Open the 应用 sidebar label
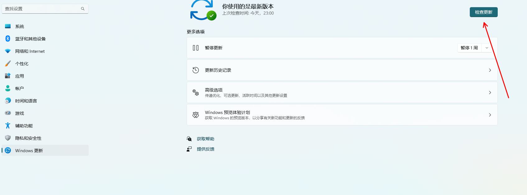 (20, 76)
